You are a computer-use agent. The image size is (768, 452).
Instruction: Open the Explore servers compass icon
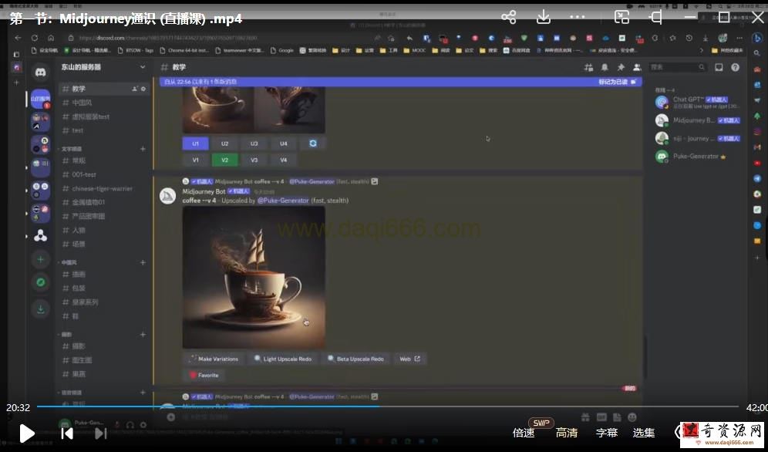(x=41, y=282)
